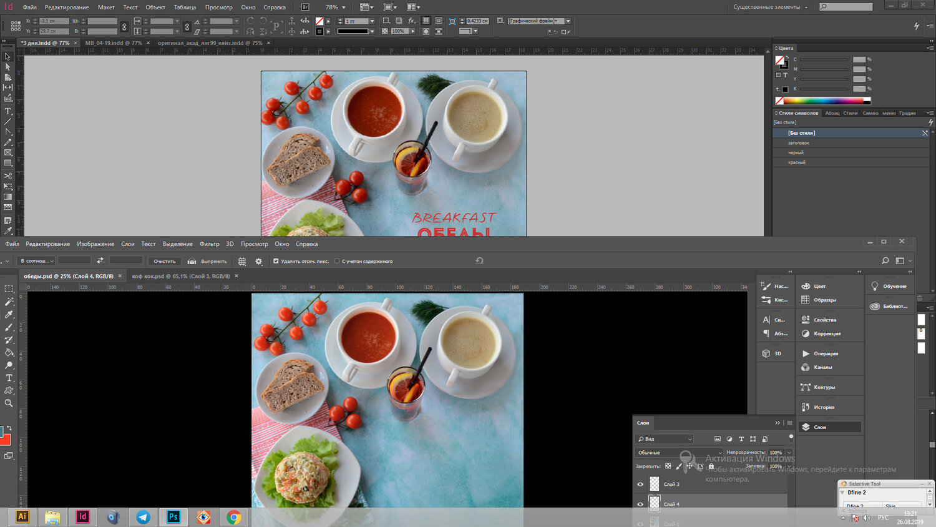936x527 pixels.
Task: Apply the 'красный' character style
Action: [851, 162]
